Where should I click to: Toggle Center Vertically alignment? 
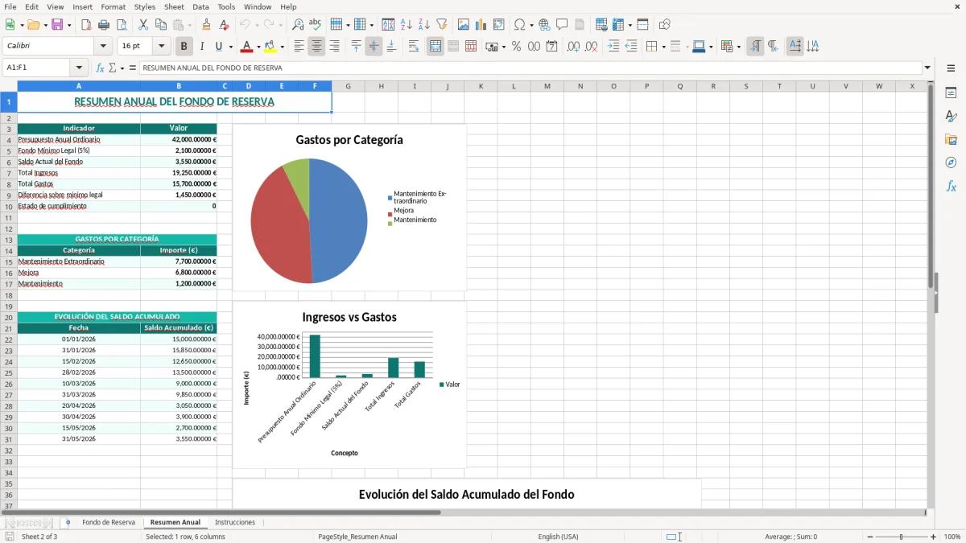(x=374, y=47)
